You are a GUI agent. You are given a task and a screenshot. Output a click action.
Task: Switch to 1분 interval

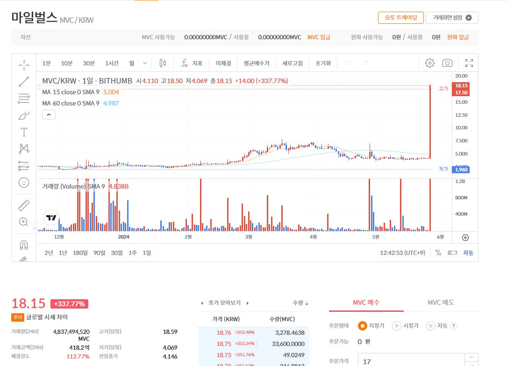click(x=47, y=63)
